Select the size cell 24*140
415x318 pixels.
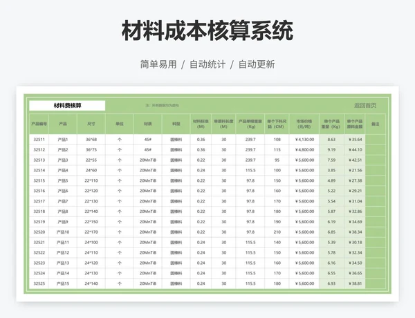point(91,283)
